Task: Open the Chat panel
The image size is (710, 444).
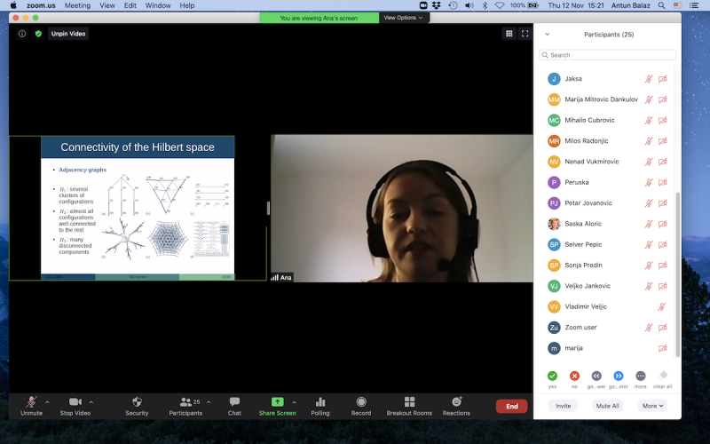Action: (234, 406)
